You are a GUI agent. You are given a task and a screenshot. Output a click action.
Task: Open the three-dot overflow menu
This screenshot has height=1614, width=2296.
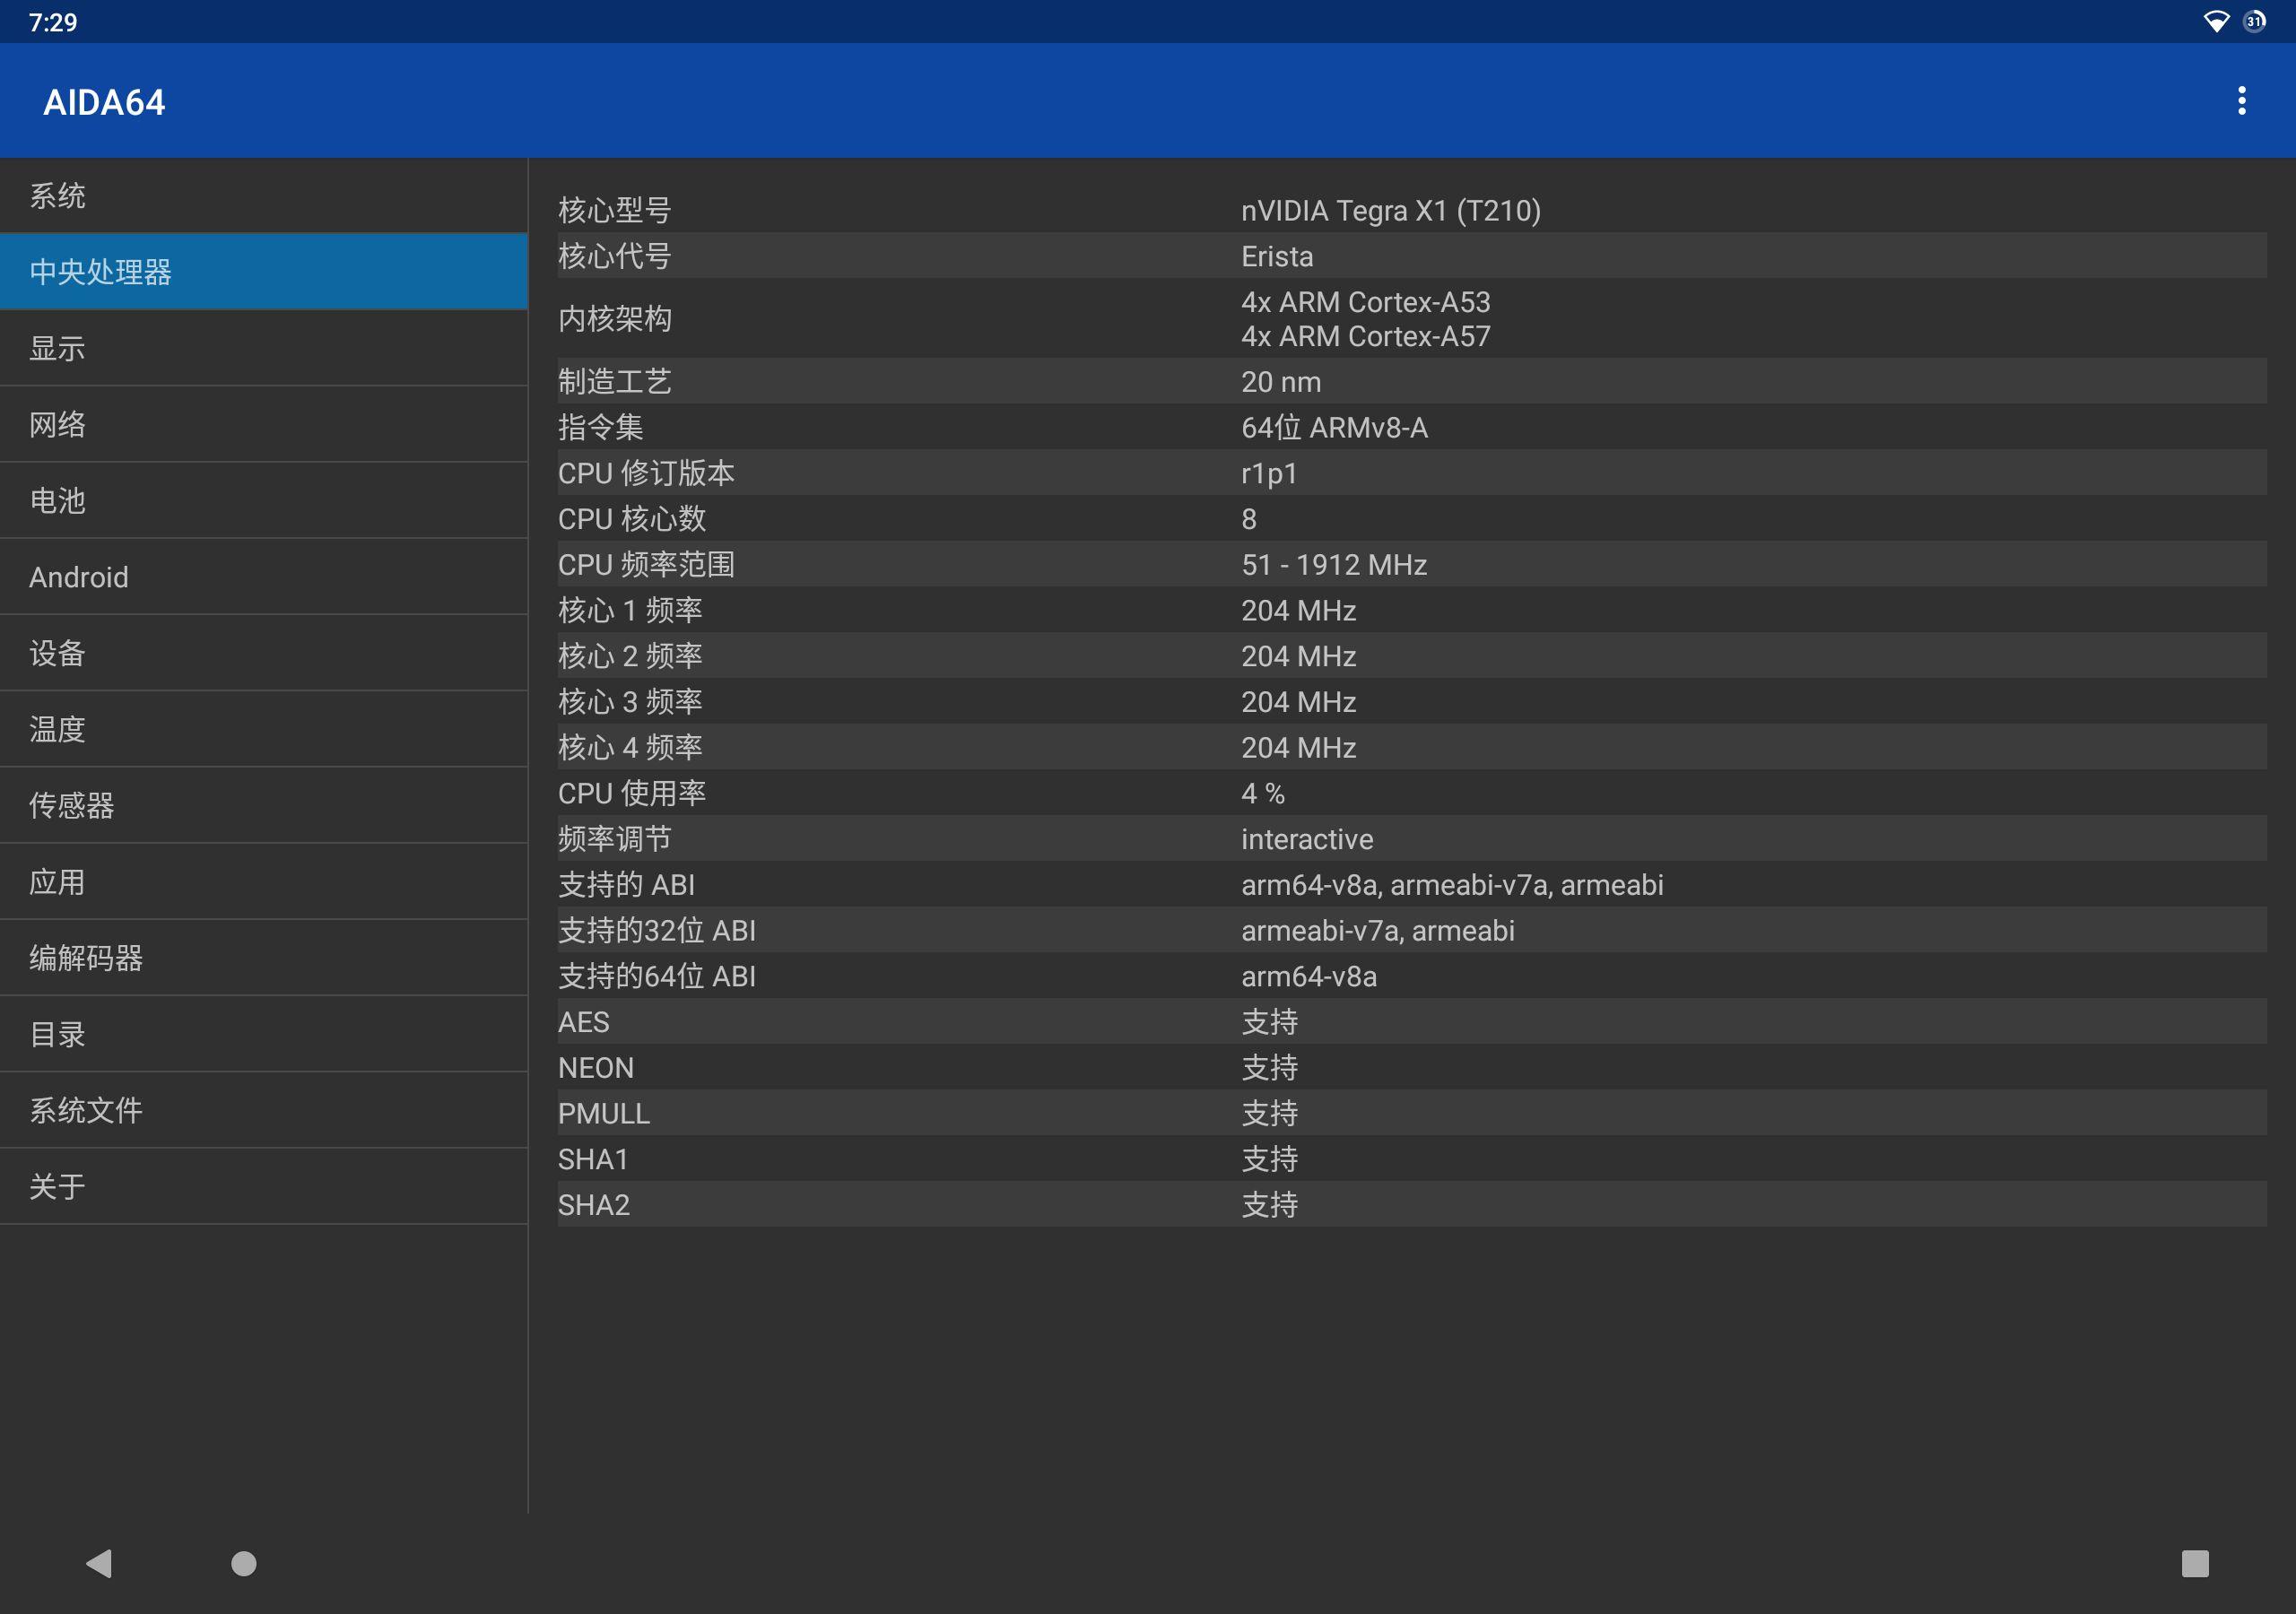(2241, 101)
